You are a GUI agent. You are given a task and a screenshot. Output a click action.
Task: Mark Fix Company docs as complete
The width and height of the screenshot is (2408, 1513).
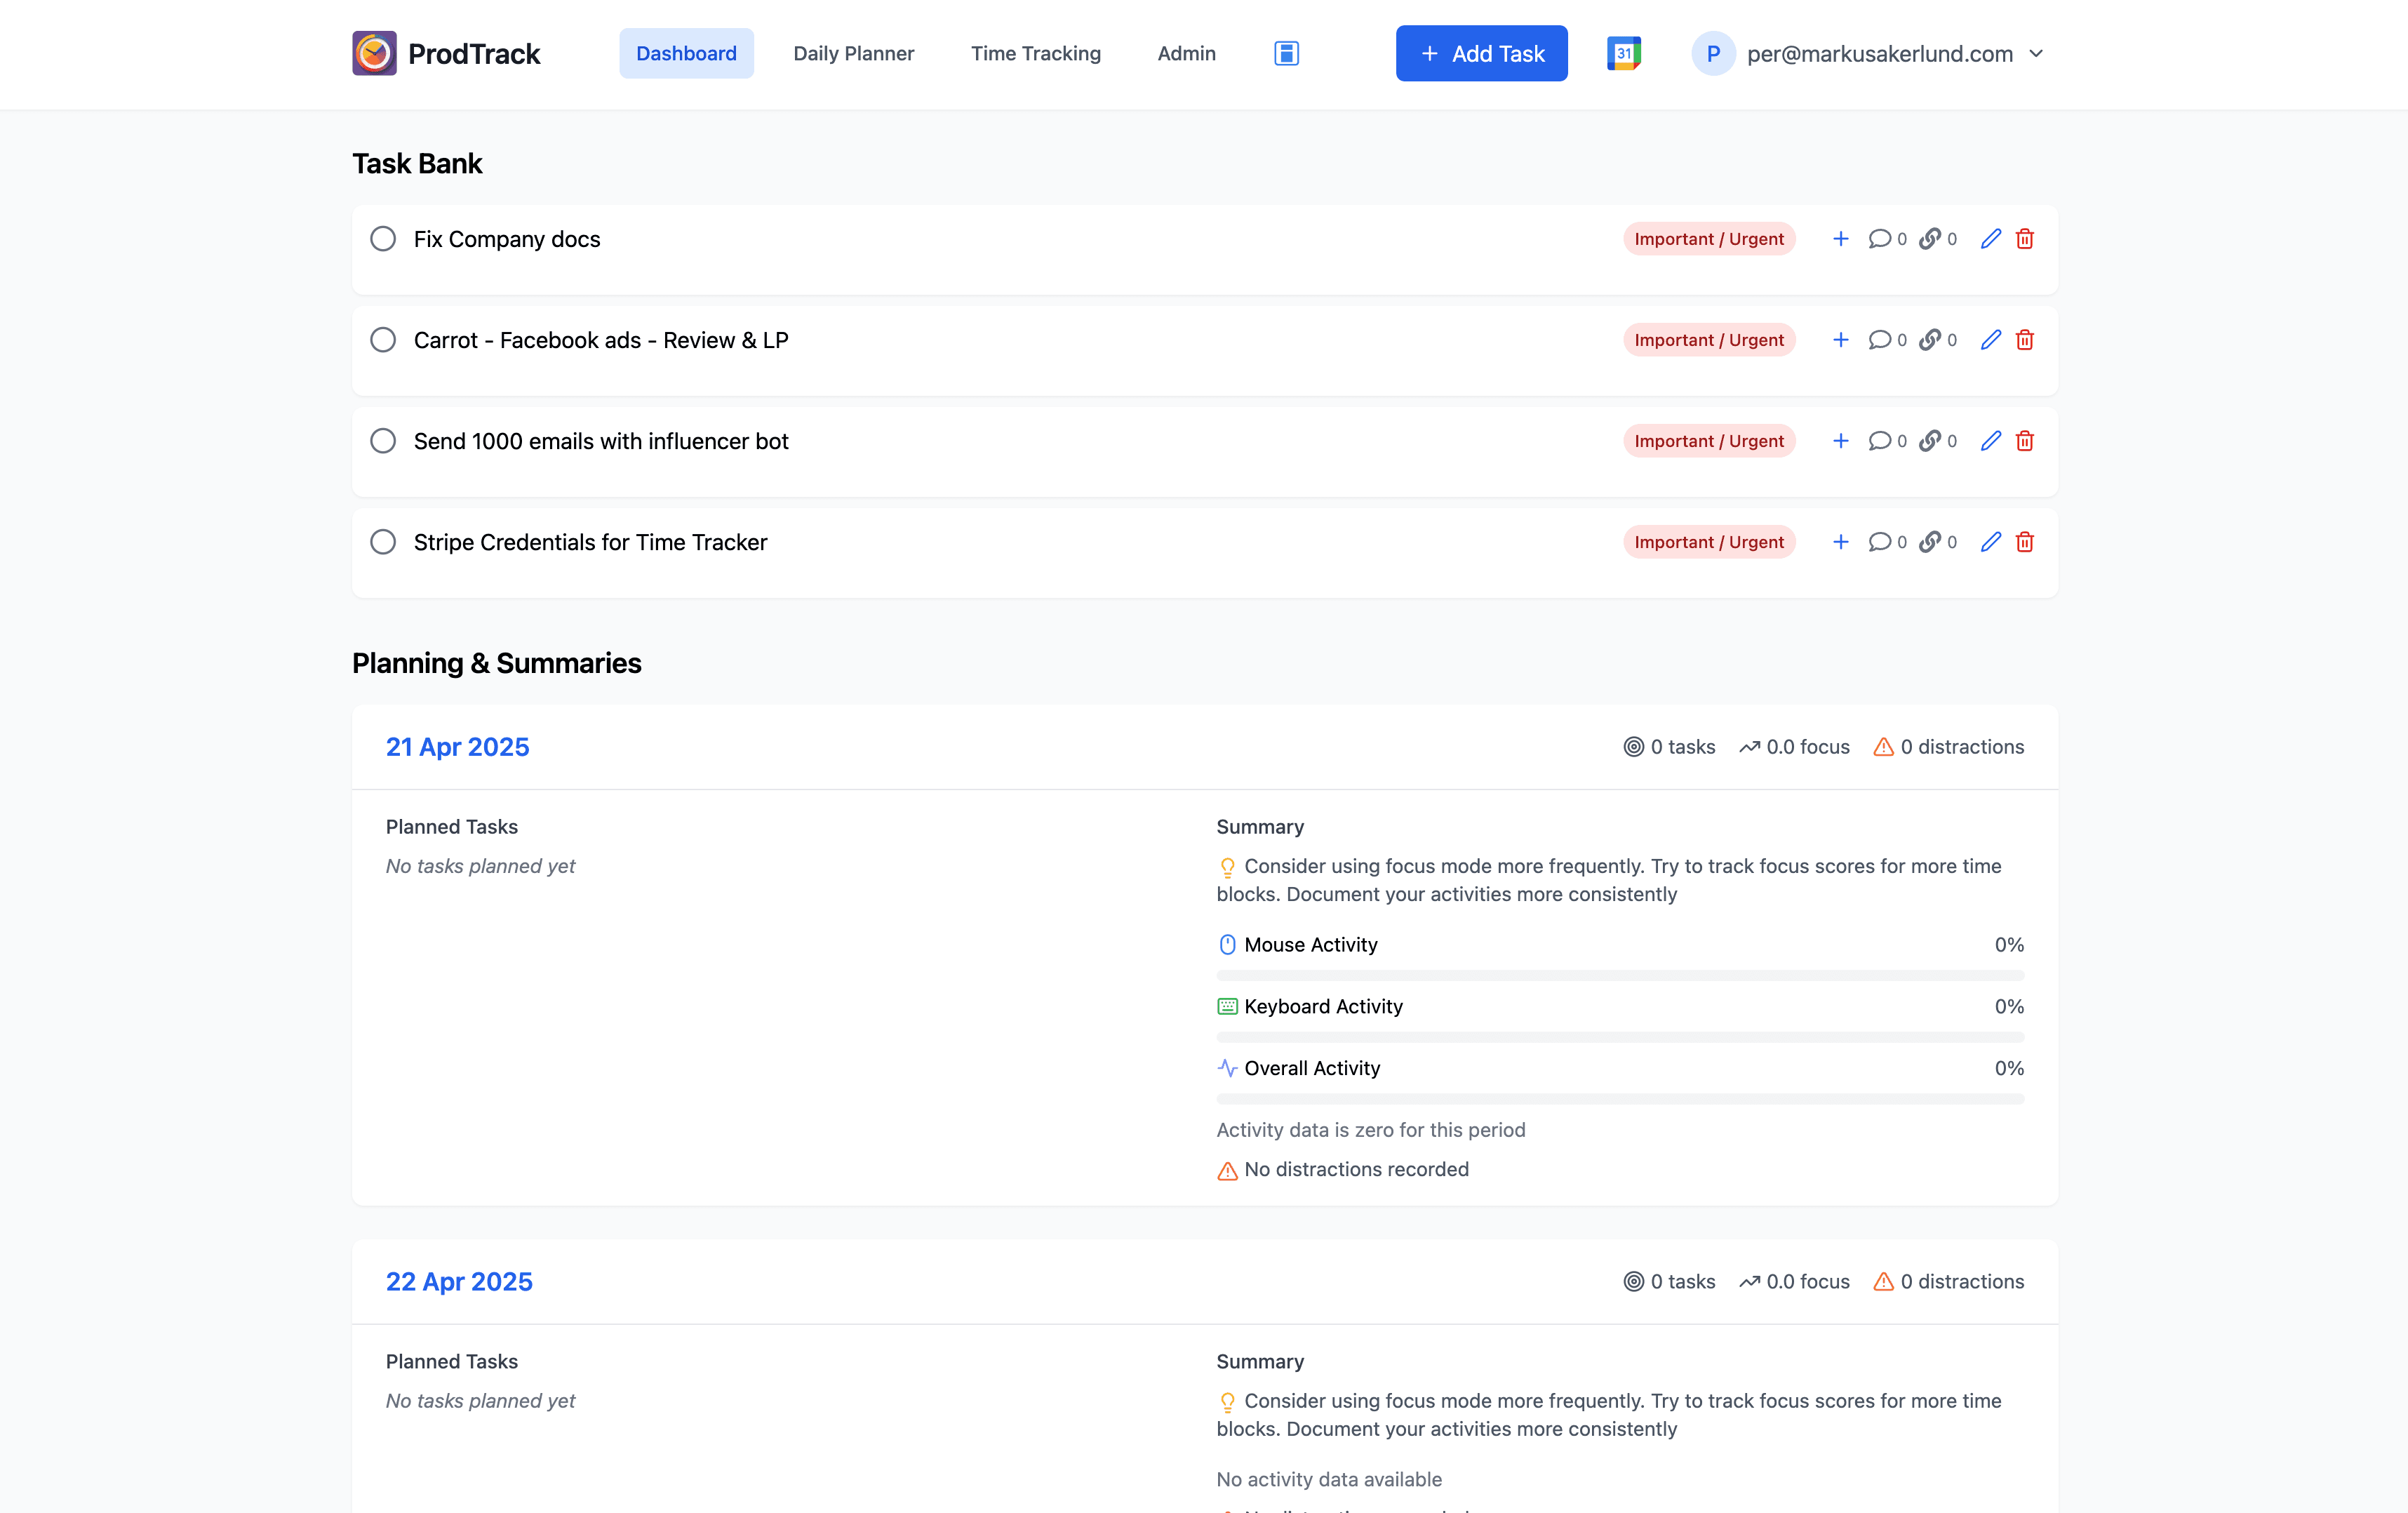click(383, 239)
